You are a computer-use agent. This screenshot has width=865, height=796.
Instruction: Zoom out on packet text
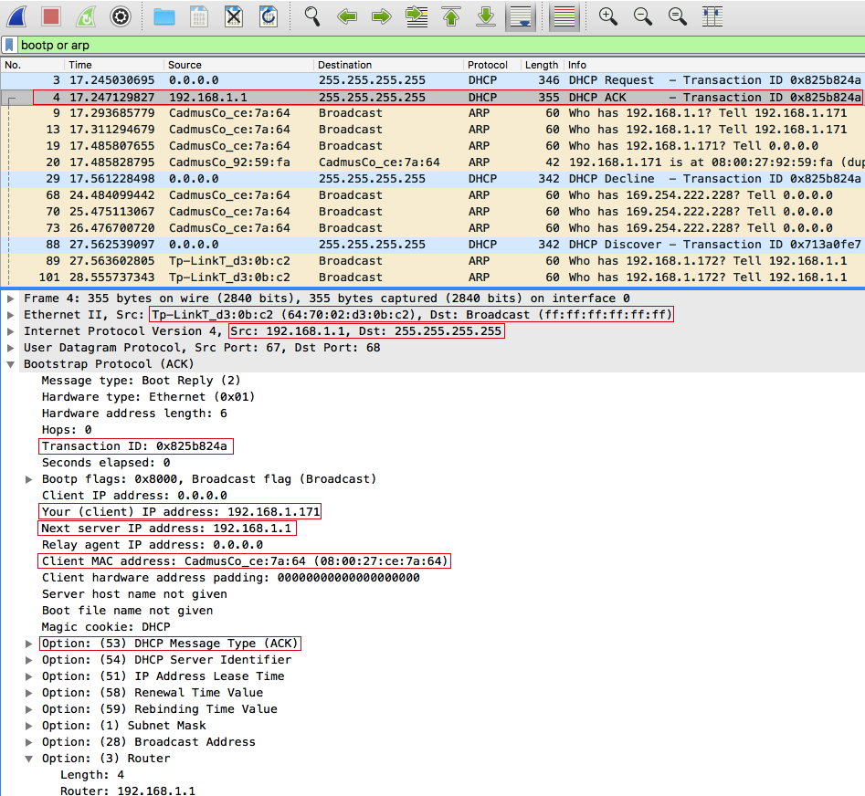[643, 16]
